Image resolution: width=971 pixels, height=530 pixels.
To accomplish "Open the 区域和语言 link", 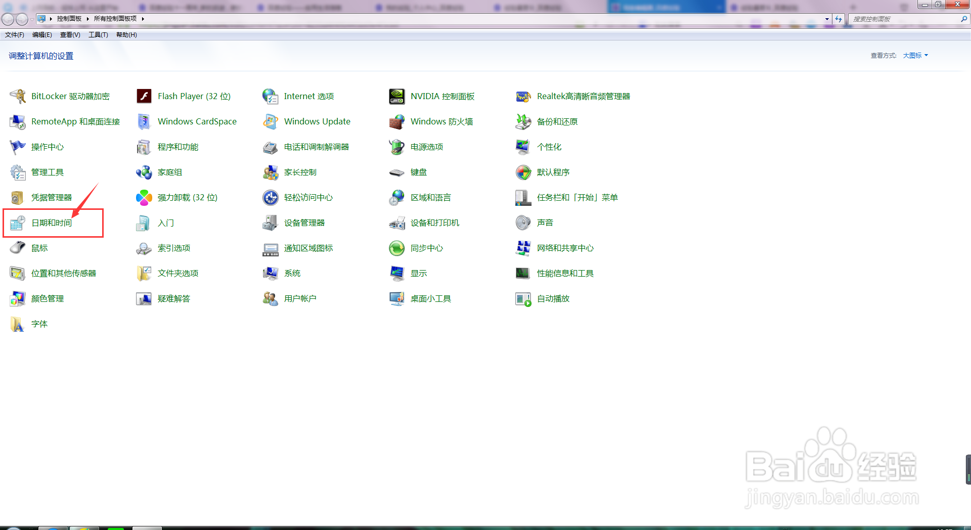I will click(431, 197).
